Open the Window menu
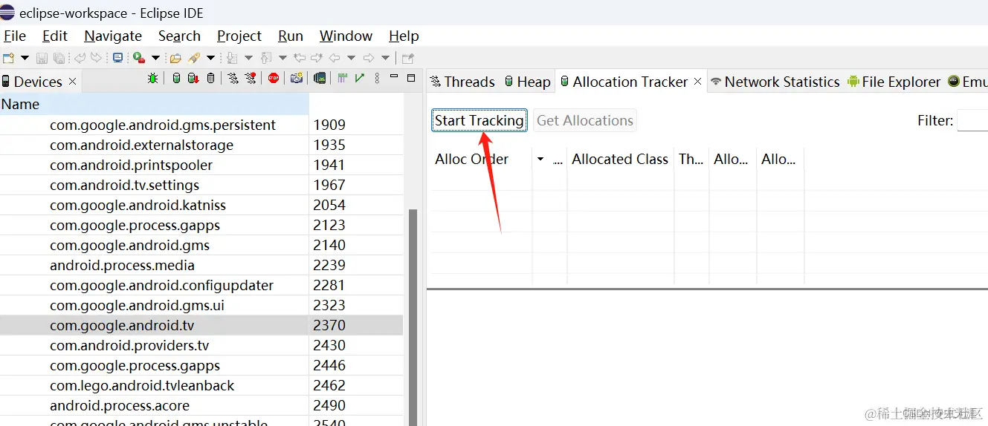This screenshot has width=988, height=426. click(x=346, y=36)
